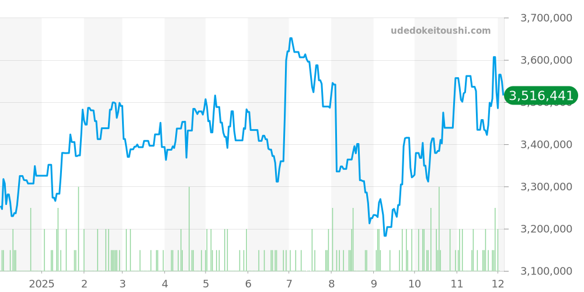Click the green 3,516,441 current price badge
Screen dimensions: 584x292
tap(541, 96)
